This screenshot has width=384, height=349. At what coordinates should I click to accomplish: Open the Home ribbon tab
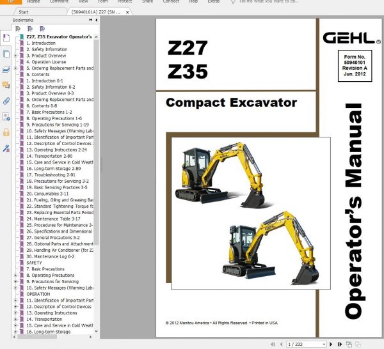point(33,1)
